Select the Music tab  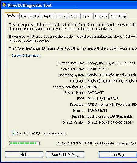tap(74, 16)
